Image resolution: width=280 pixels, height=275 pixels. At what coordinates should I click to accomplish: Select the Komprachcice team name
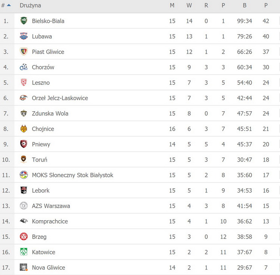50,221
